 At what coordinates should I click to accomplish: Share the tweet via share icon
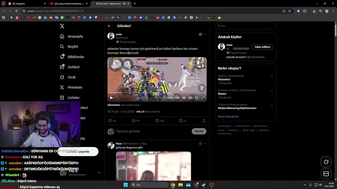[204, 121]
